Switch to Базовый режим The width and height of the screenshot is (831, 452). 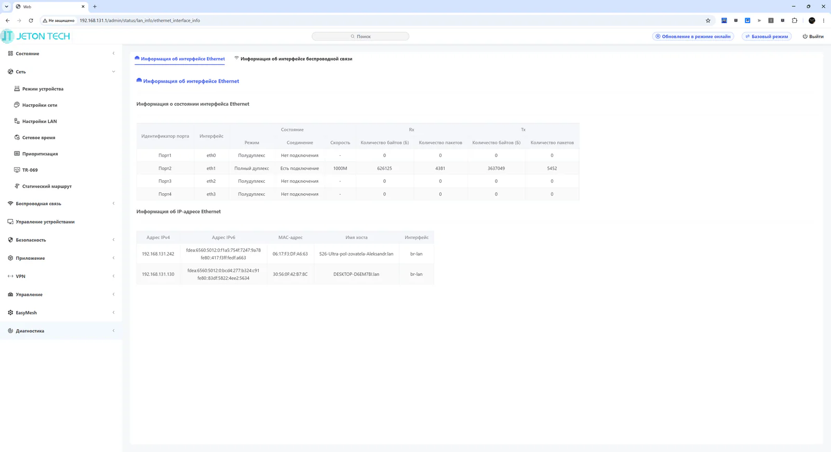click(x=767, y=36)
